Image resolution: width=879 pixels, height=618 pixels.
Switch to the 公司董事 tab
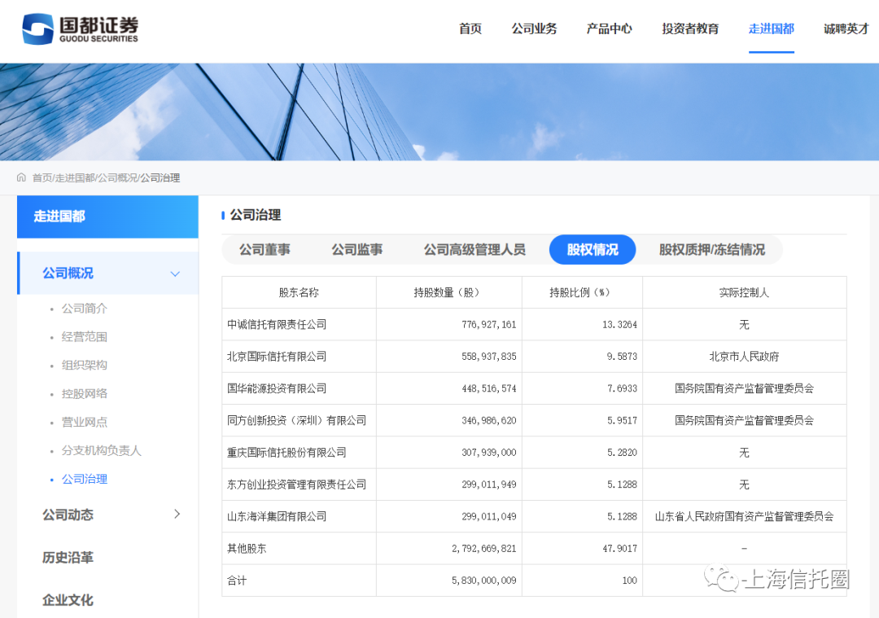265,249
